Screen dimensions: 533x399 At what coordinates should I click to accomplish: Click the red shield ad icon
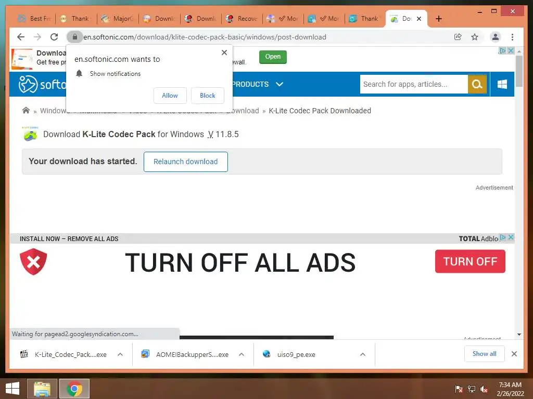(x=33, y=262)
